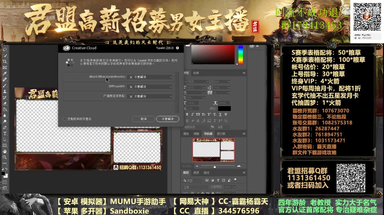The width and height of the screenshot is (384, 215).
Task: Open tracking dropdown next to VA icon
Action: click(228, 92)
